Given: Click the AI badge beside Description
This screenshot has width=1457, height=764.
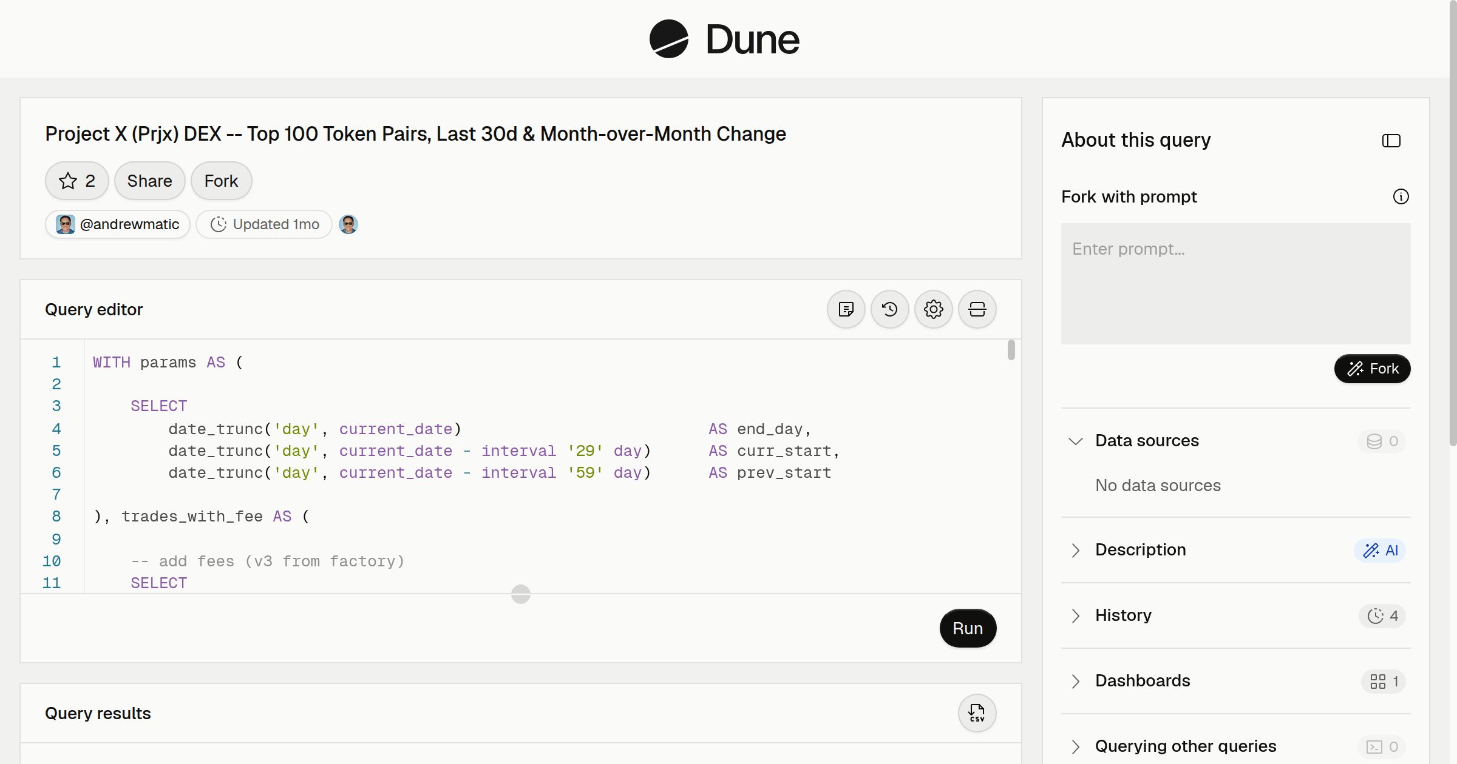Looking at the screenshot, I should pos(1380,551).
